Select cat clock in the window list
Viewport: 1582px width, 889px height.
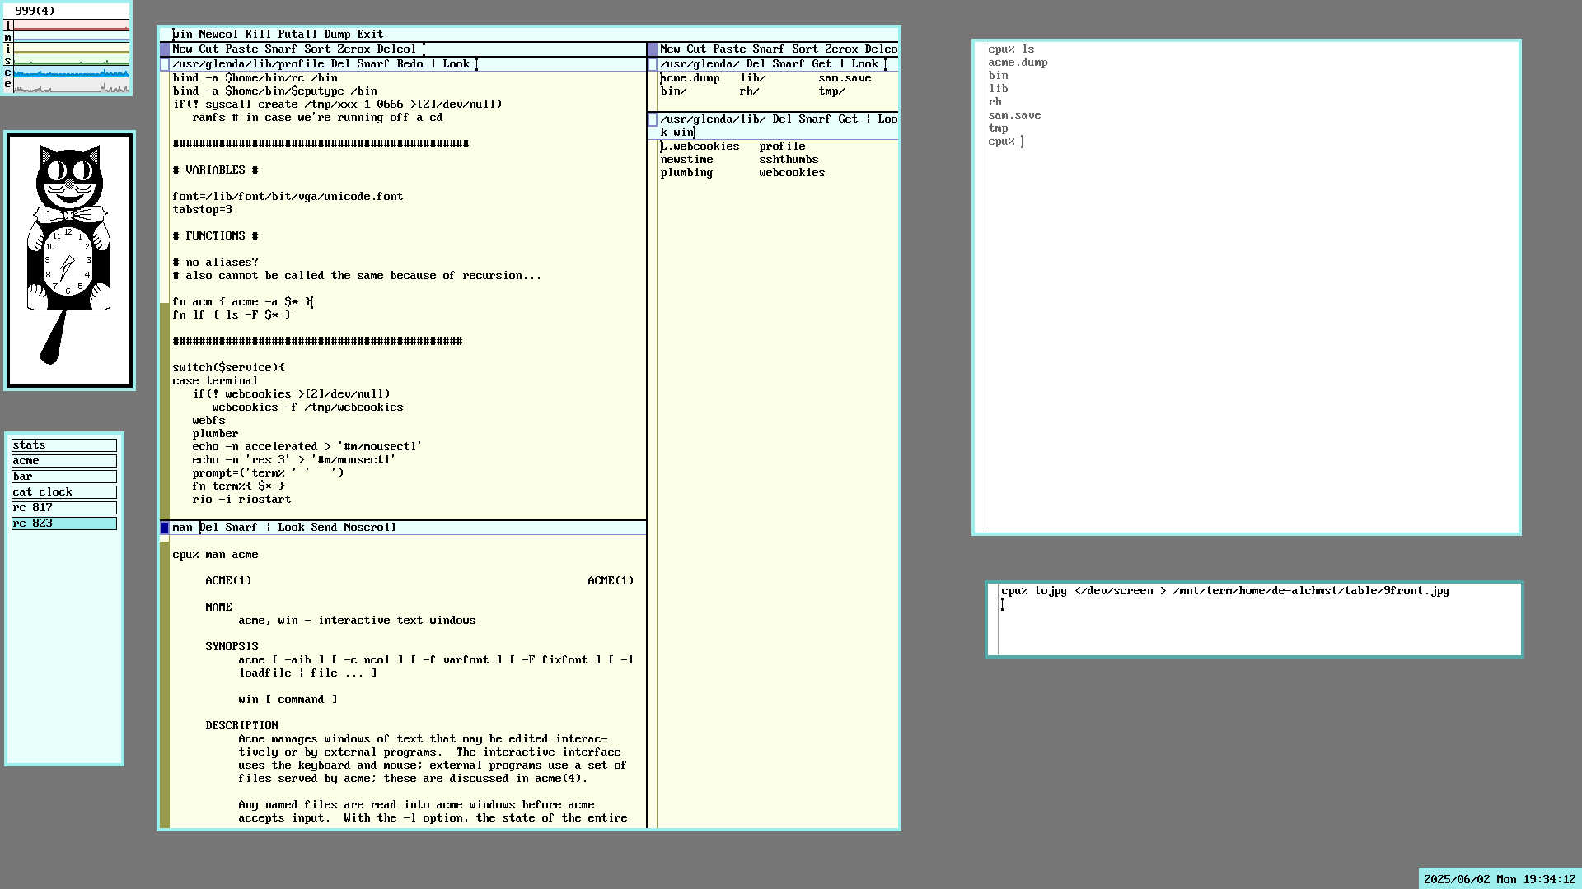pyautogui.click(x=63, y=492)
